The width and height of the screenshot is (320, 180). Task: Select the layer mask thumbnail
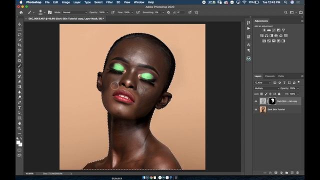(272, 101)
